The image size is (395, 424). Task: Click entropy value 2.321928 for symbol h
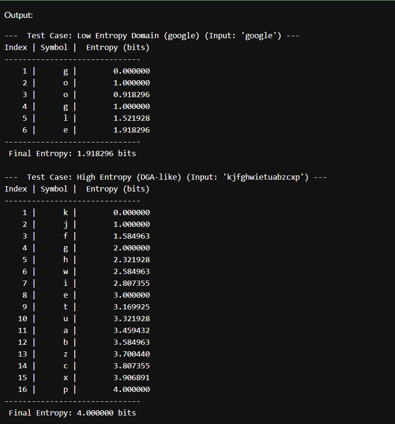[x=131, y=259]
